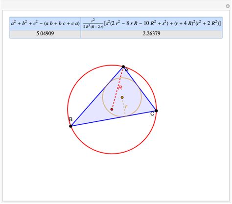Click the plus icon in the top-right corner
This screenshot has width=232, height=204.
(228, 6)
